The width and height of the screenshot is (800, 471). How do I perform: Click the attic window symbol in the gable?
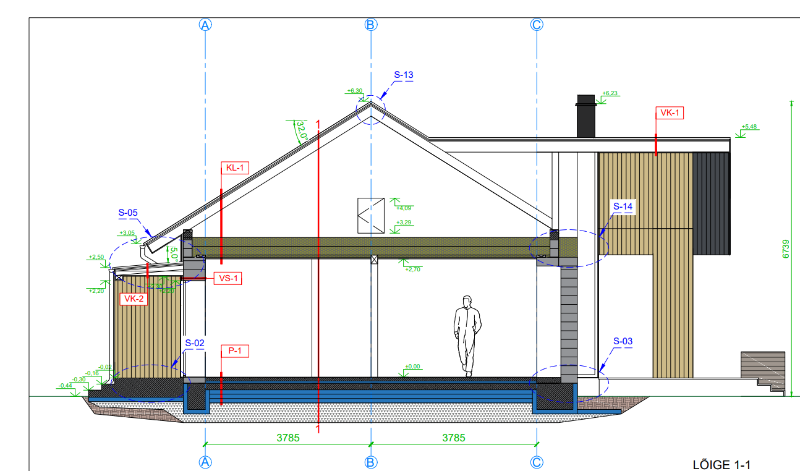pos(371,215)
